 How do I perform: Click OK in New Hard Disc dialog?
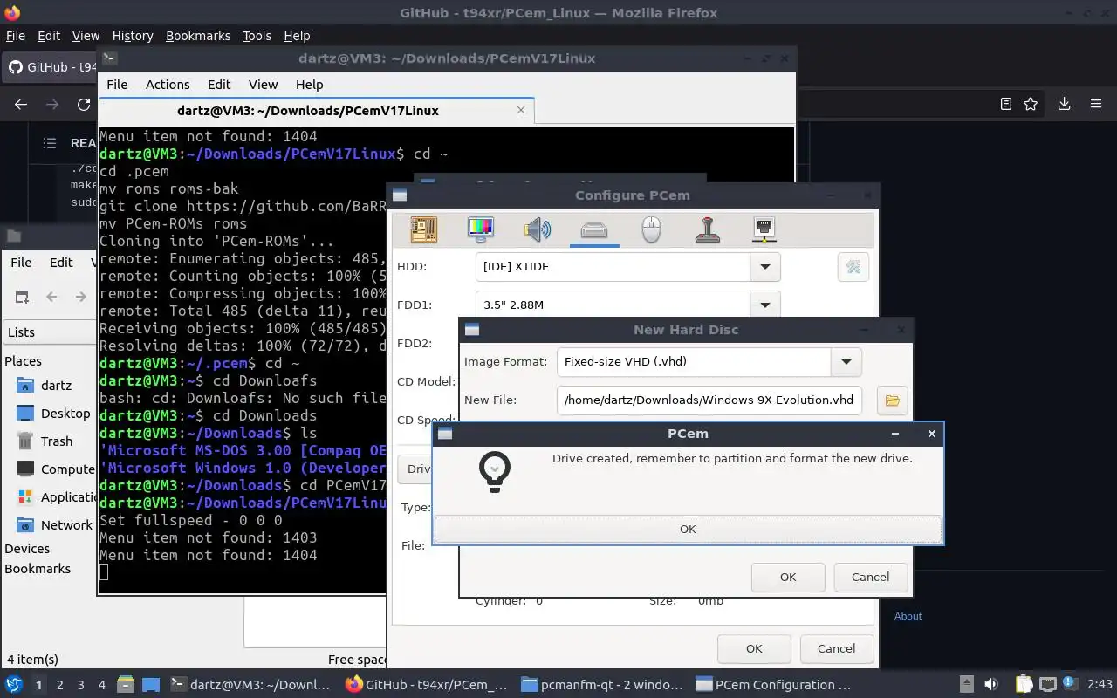pos(788,577)
